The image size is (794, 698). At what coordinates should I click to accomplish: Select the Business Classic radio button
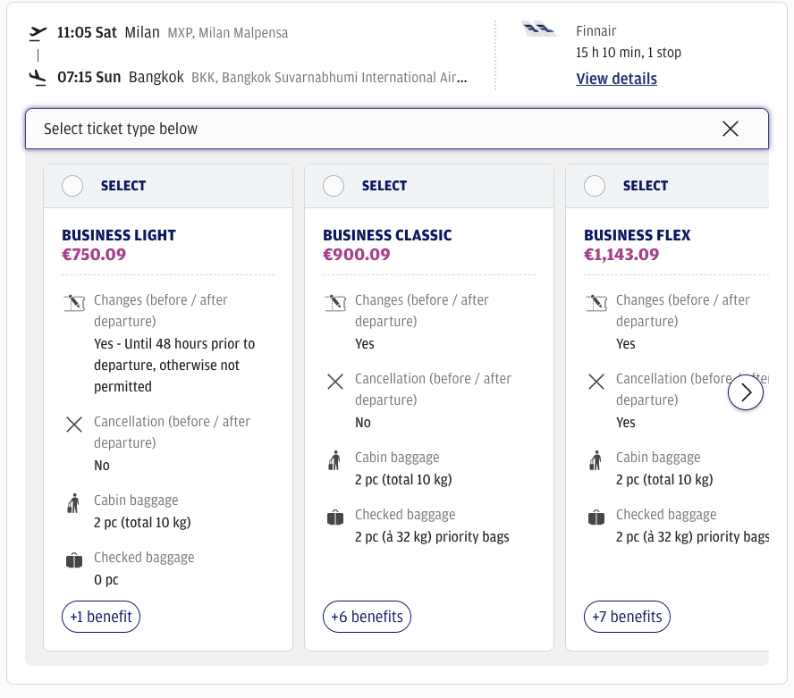coord(334,186)
